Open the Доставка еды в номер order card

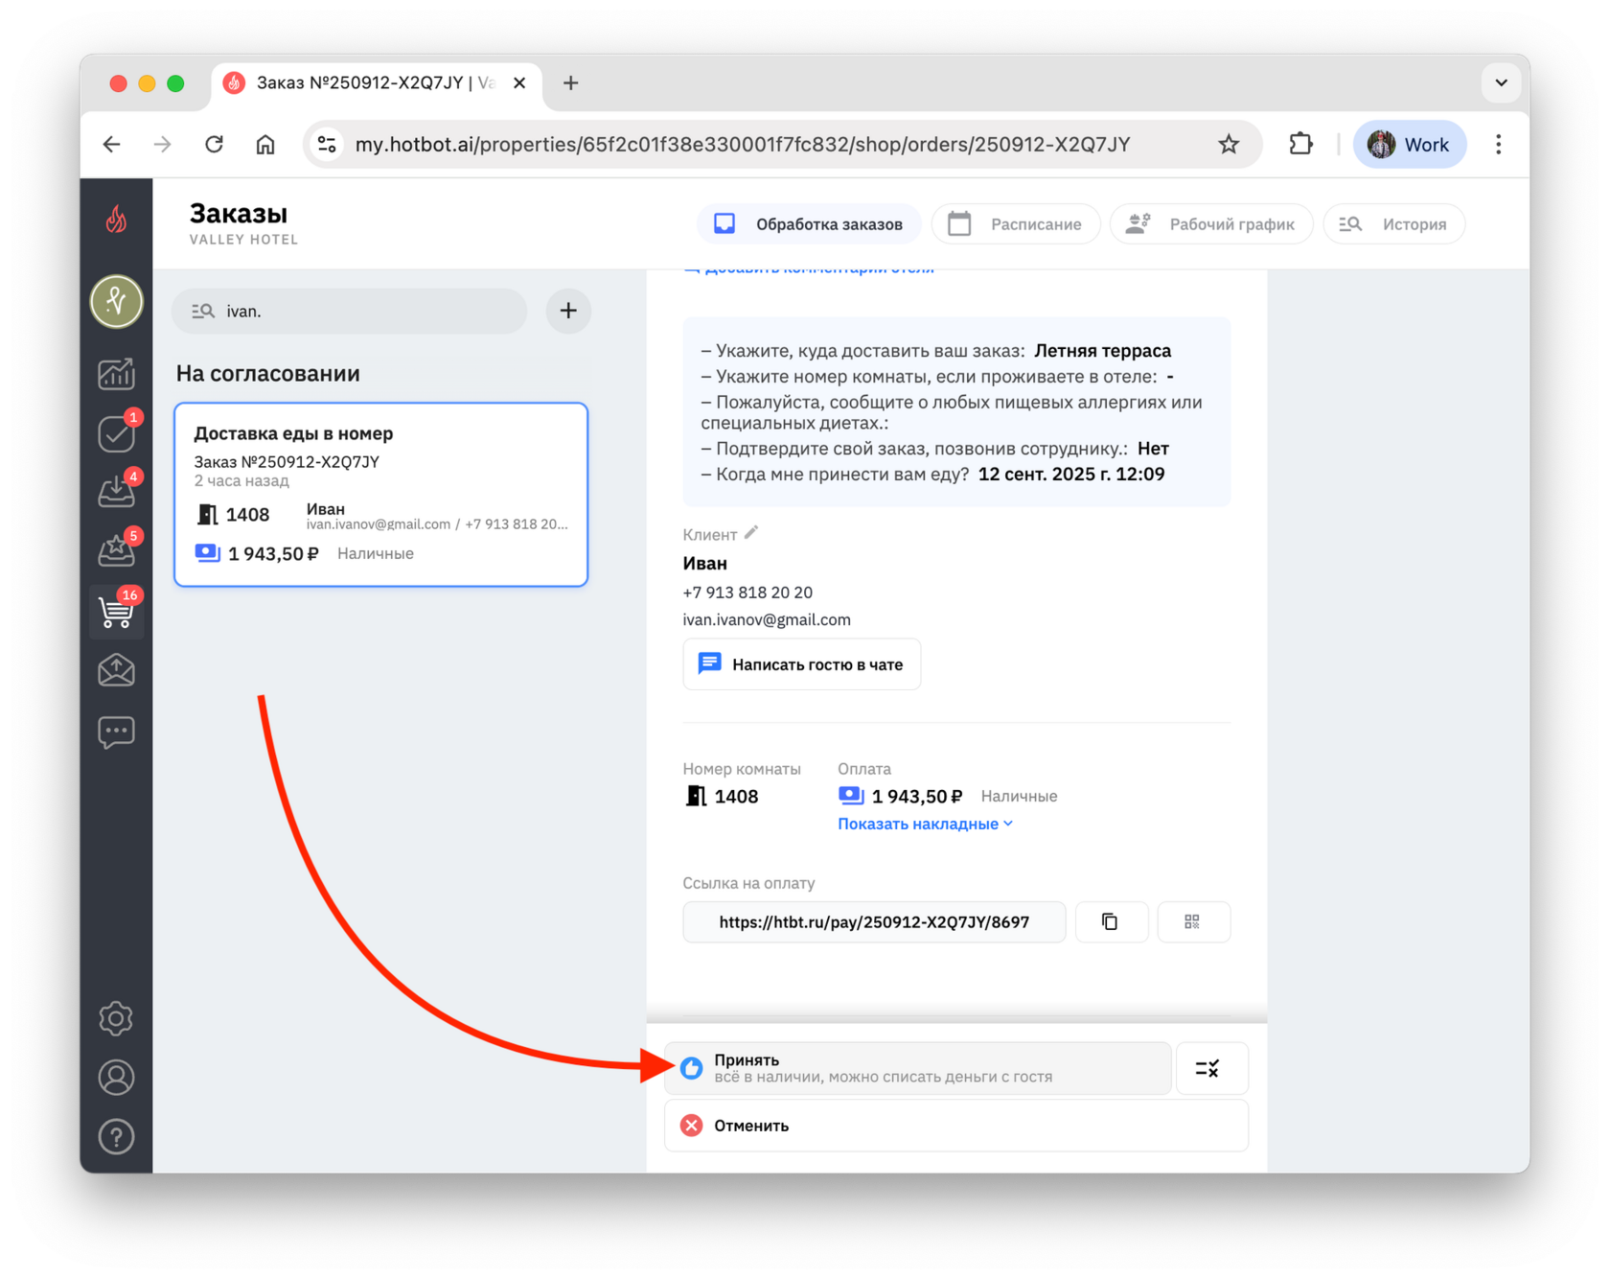point(380,495)
